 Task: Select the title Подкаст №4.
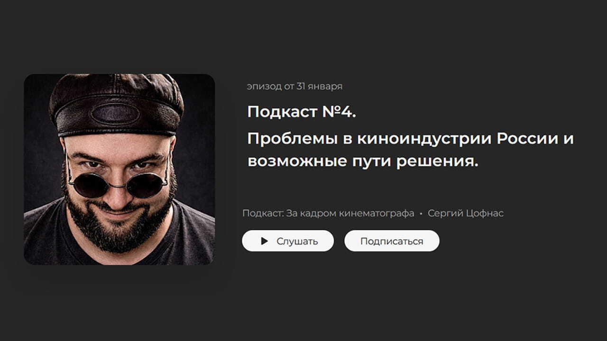(x=302, y=112)
